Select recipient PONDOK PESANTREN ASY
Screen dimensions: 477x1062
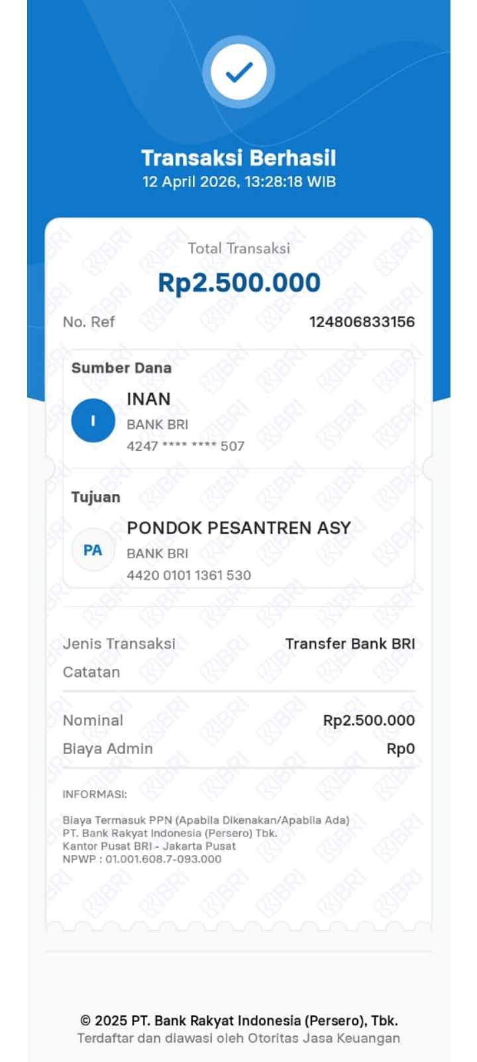[238, 528]
